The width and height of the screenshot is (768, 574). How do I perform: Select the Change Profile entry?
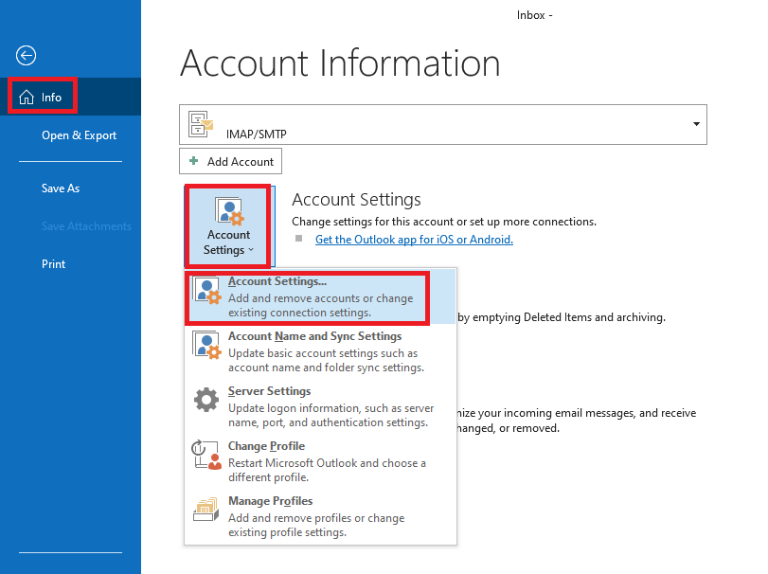(x=320, y=461)
